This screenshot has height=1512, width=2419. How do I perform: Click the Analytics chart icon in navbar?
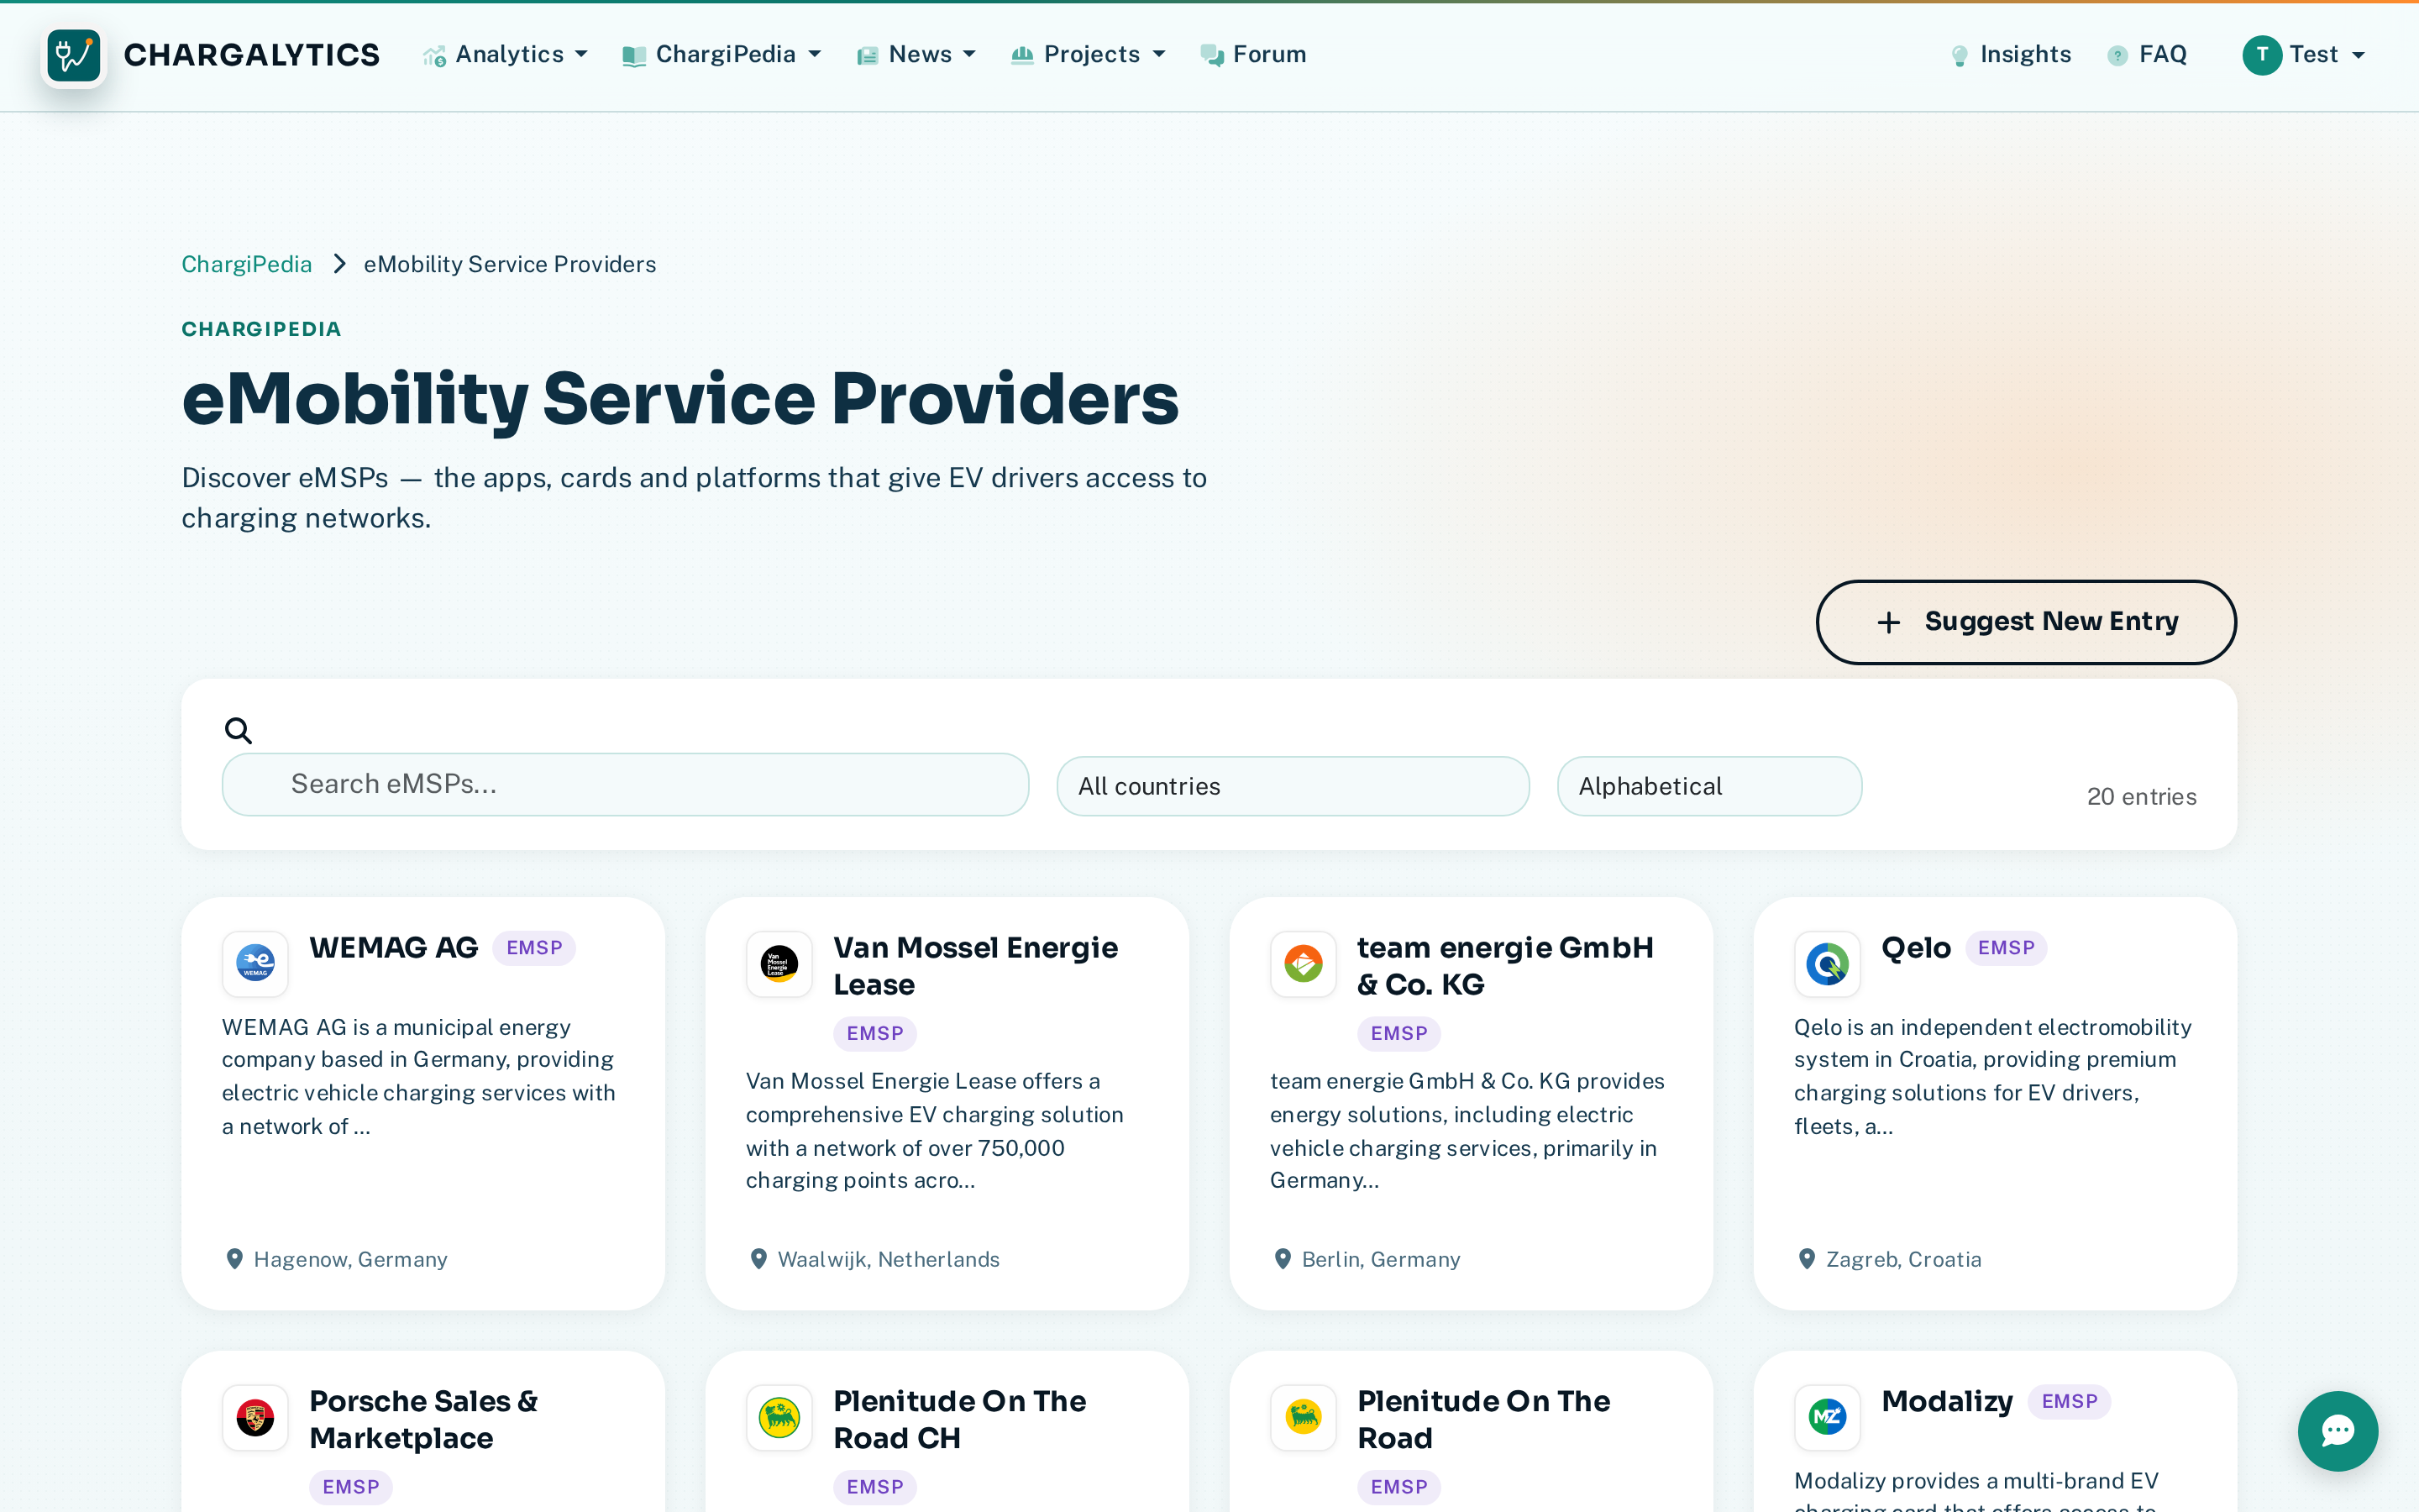tap(433, 56)
